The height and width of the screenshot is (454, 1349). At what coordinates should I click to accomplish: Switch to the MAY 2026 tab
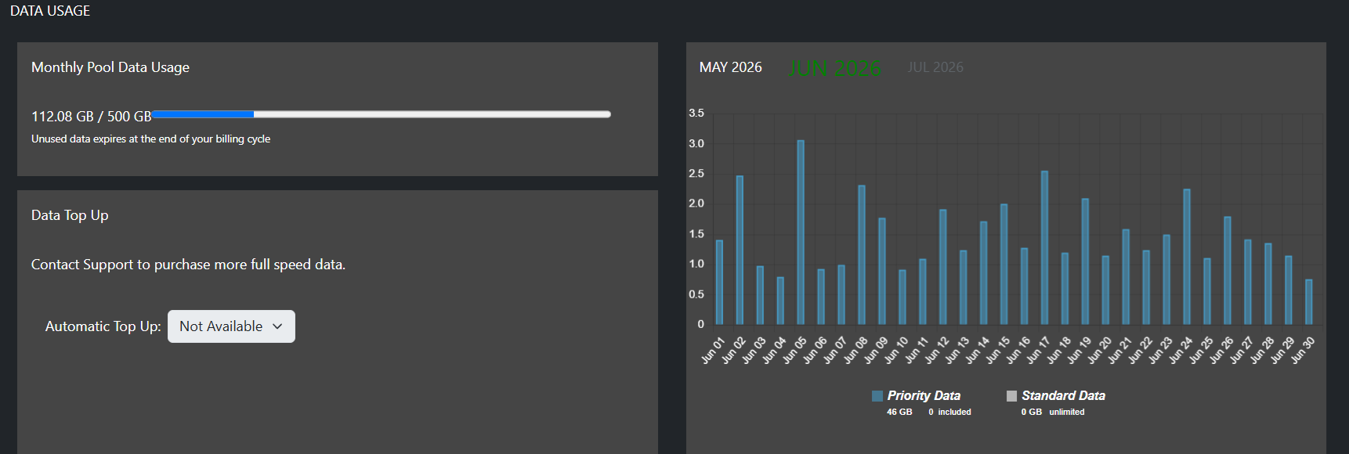730,67
